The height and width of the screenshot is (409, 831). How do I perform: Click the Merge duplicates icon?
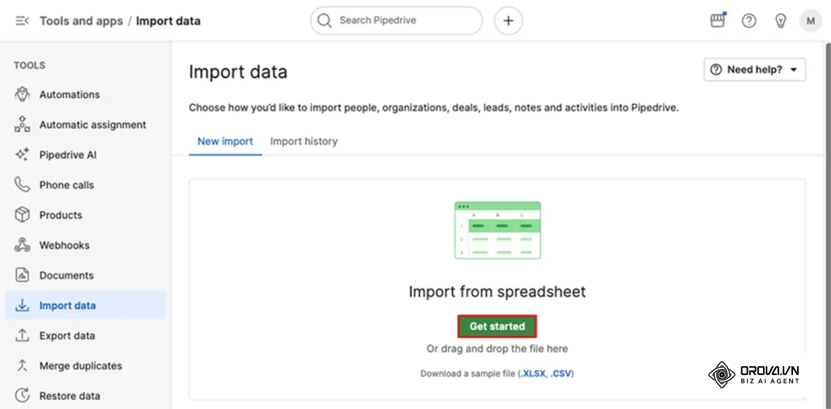pyautogui.click(x=22, y=365)
